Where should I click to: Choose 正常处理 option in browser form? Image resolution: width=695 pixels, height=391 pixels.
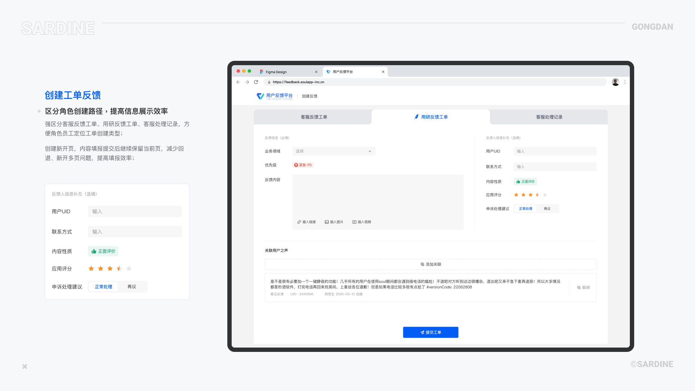526,209
